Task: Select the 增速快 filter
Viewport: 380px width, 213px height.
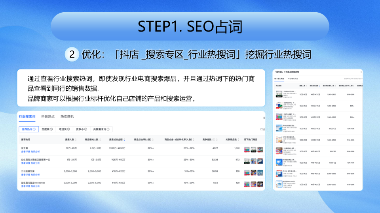Action: (x=64, y=129)
